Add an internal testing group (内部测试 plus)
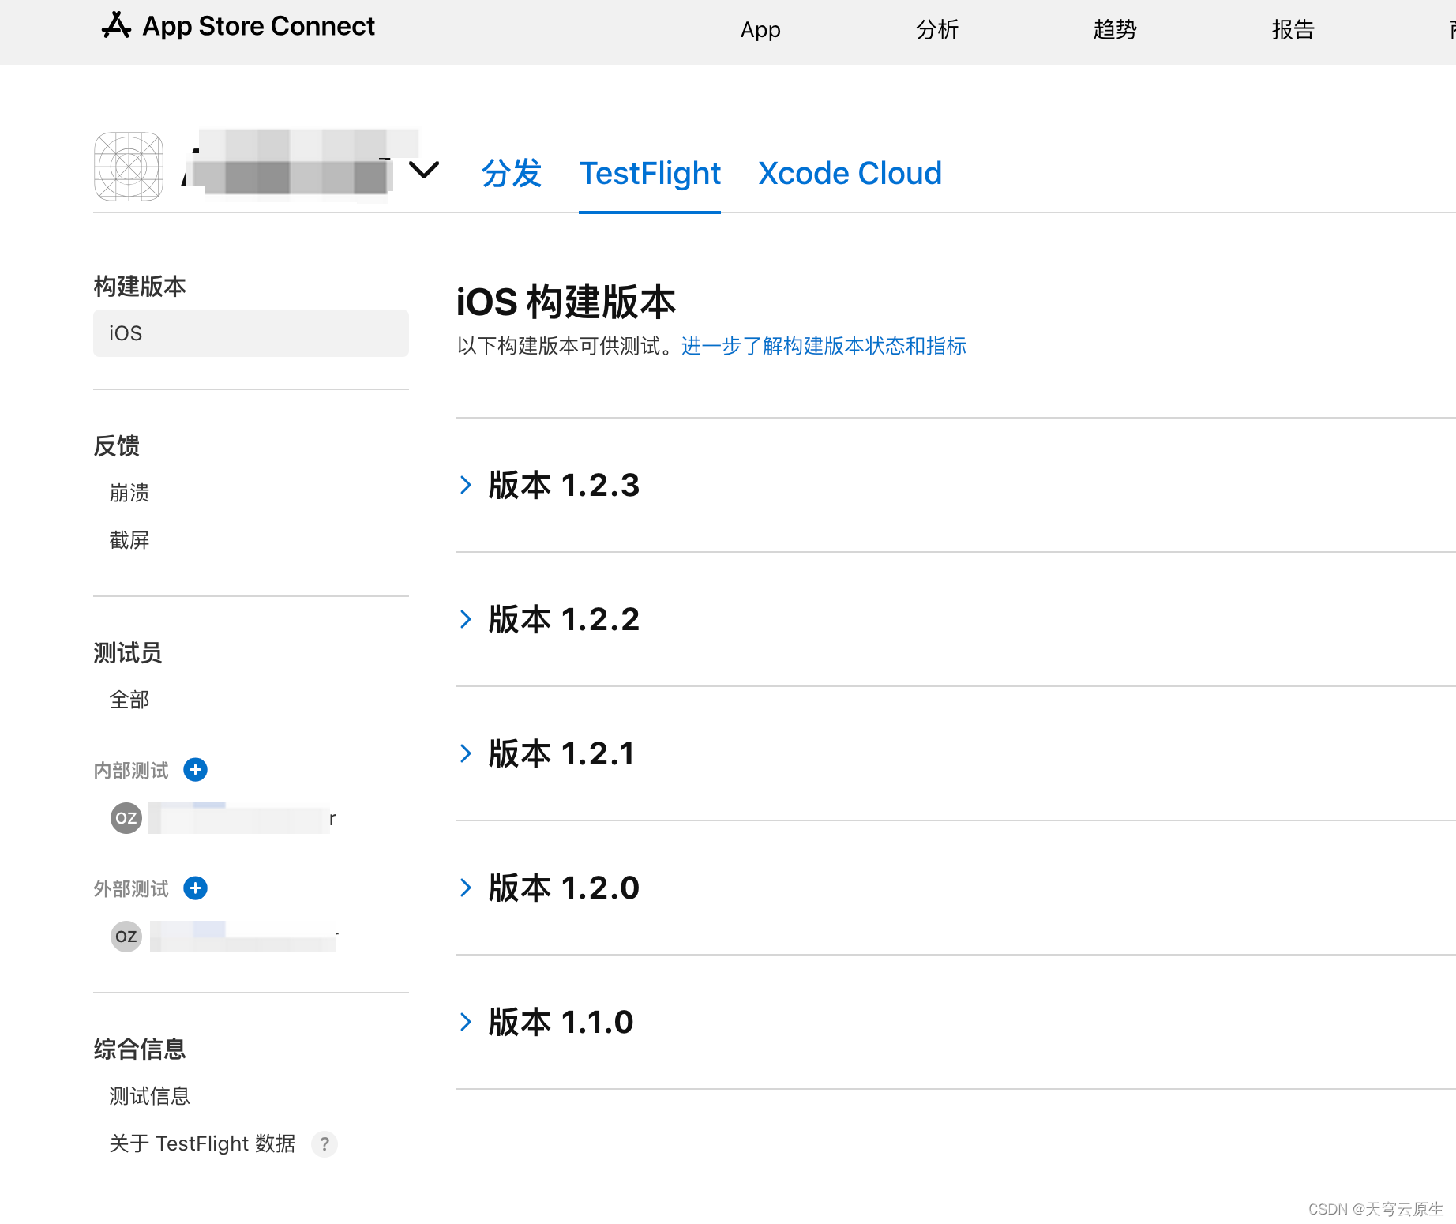Image resolution: width=1456 pixels, height=1224 pixels. click(195, 769)
